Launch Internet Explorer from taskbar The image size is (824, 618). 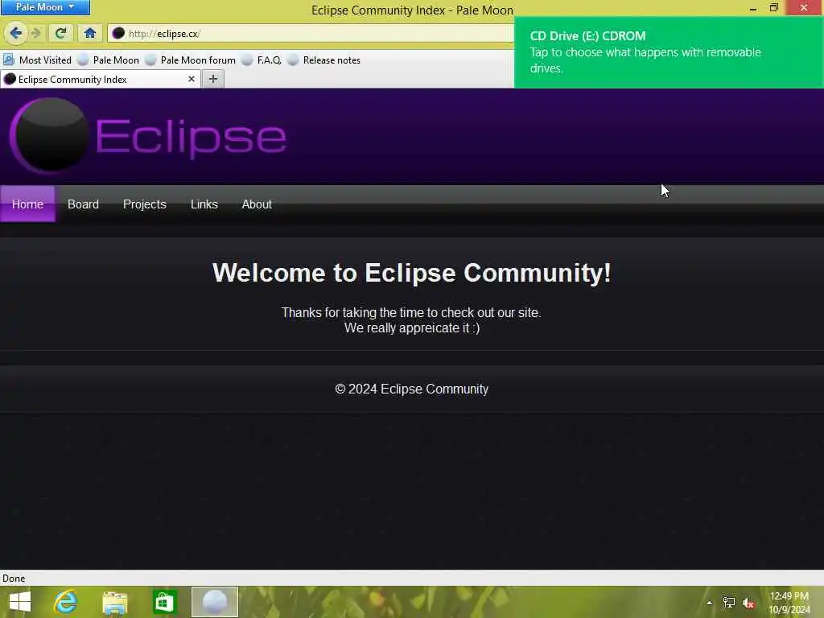click(x=66, y=602)
